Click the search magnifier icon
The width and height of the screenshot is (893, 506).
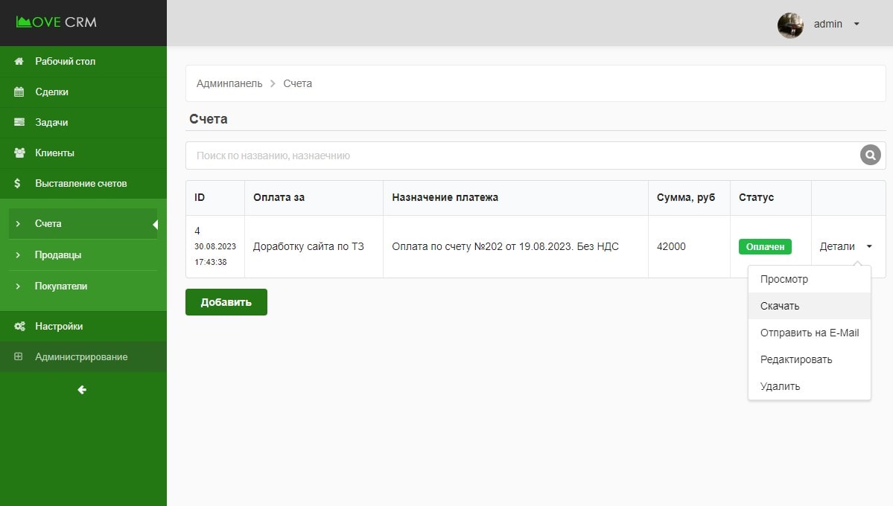(870, 156)
